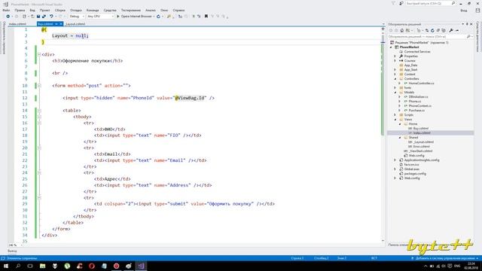This screenshot has height=271, width=482.
Task: Switch to the _Layout.cshtml editor tab
Action: [75, 24]
